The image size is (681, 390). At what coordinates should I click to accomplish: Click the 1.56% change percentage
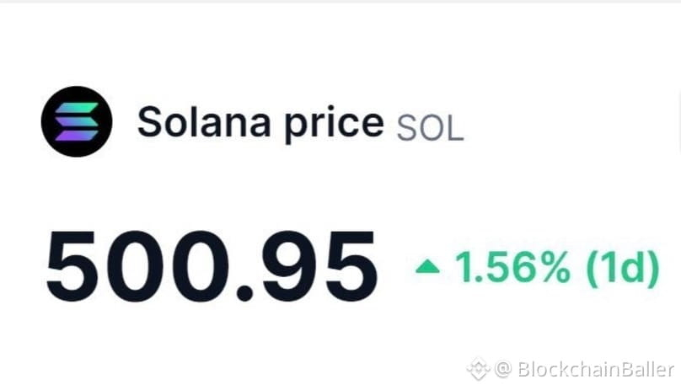pos(512,267)
